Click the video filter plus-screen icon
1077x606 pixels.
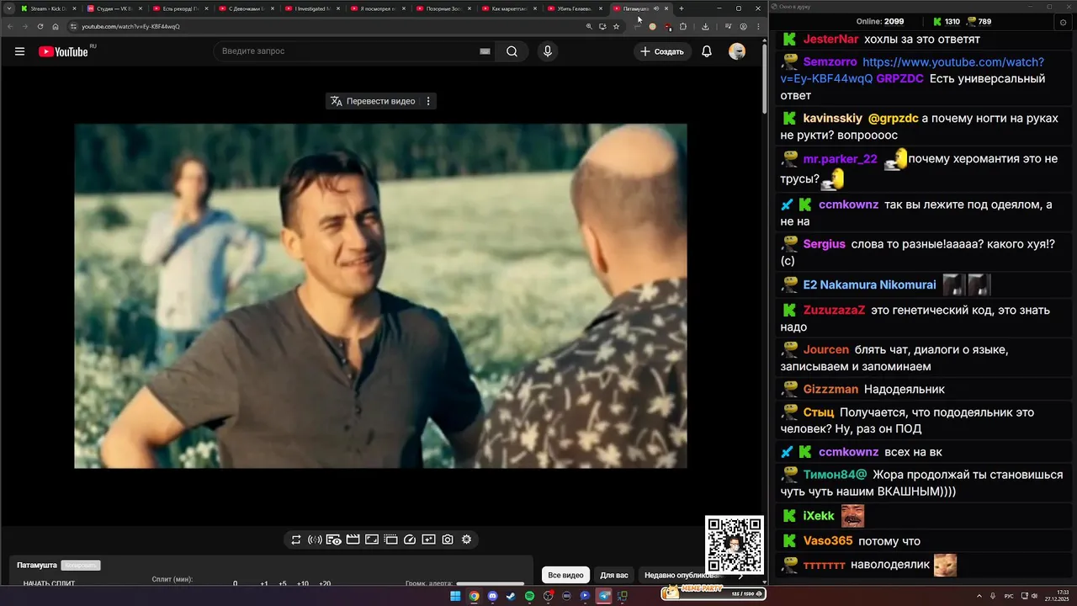click(x=428, y=540)
